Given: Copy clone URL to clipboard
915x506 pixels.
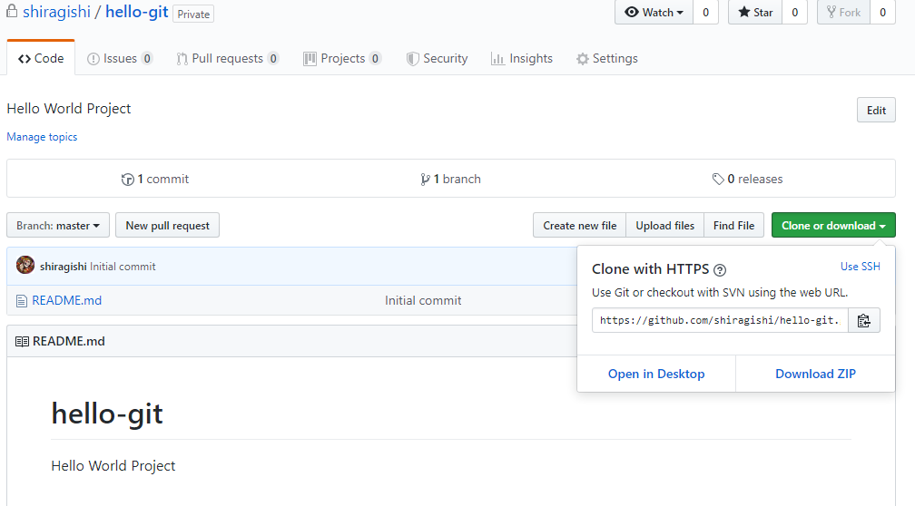Looking at the screenshot, I should point(863,321).
